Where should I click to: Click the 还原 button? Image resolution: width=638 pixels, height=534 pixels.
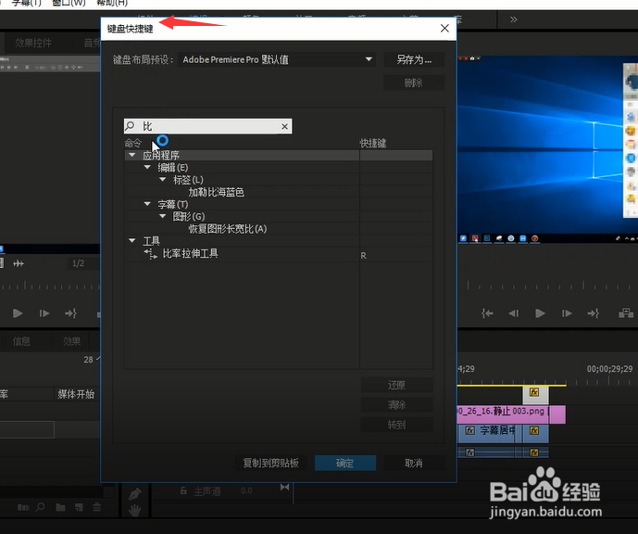[x=396, y=385]
